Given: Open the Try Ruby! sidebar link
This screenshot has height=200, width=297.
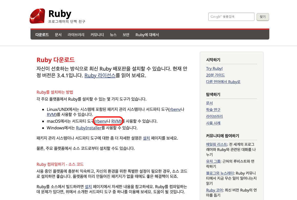Looking at the screenshot, I should tap(214, 69).
